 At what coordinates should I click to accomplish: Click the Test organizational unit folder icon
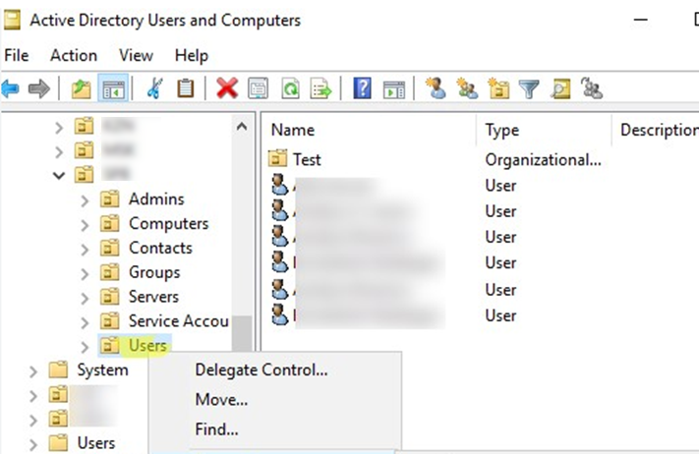277,158
